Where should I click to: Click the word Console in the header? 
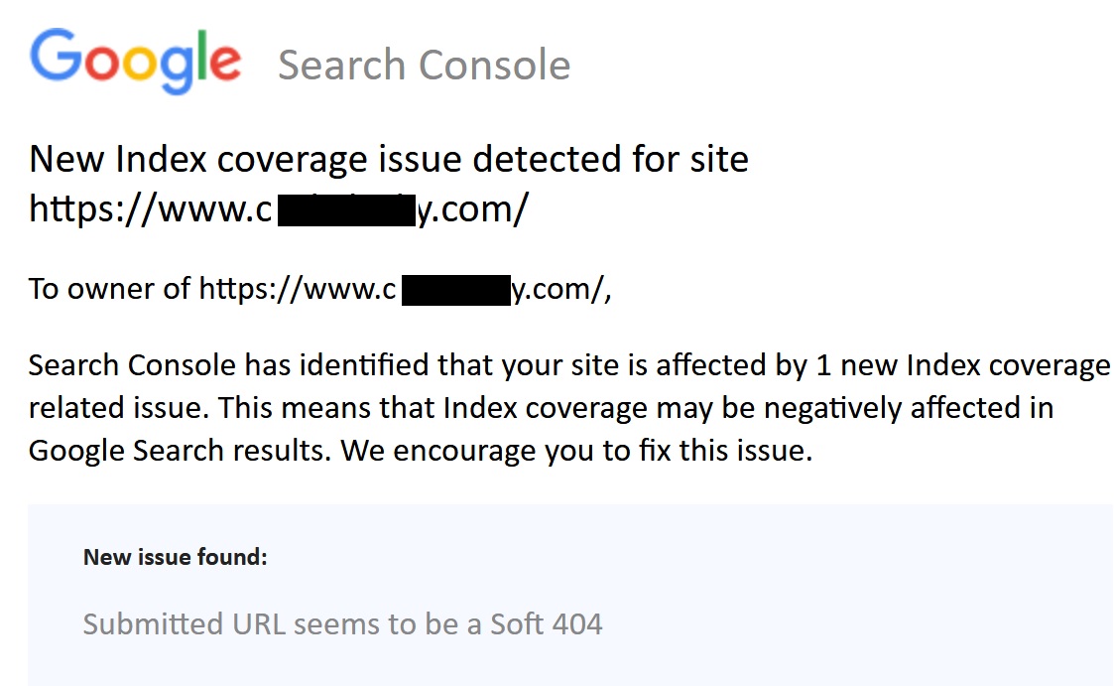tap(494, 65)
